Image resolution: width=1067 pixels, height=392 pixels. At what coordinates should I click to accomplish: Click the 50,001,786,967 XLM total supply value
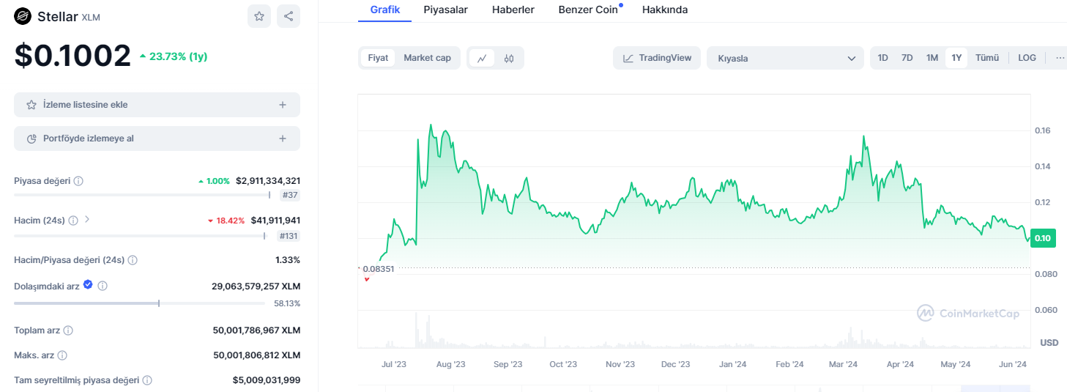coord(256,330)
